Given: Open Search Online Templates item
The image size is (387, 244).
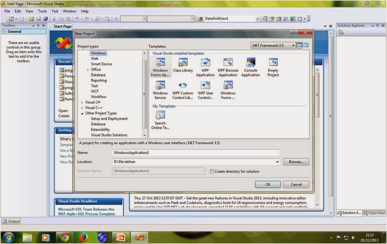Looking at the screenshot, I should click(160, 120).
